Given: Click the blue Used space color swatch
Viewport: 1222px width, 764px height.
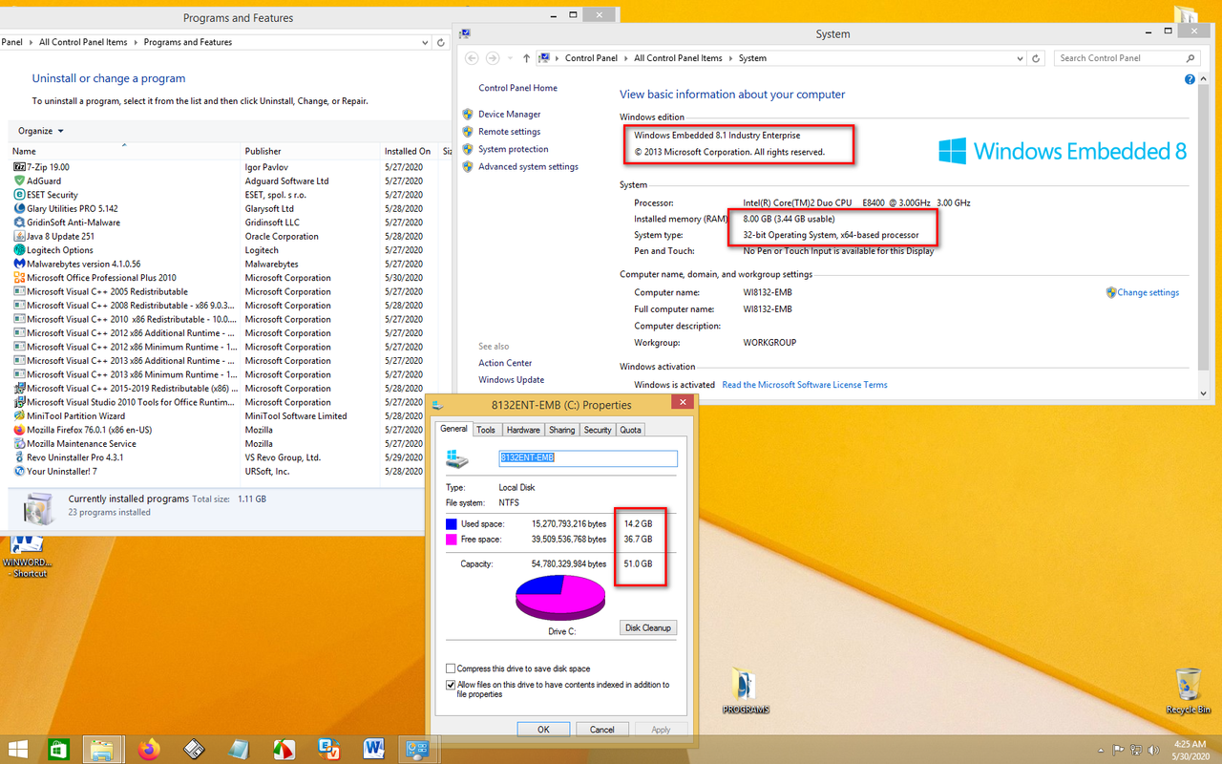Looking at the screenshot, I should (x=451, y=523).
